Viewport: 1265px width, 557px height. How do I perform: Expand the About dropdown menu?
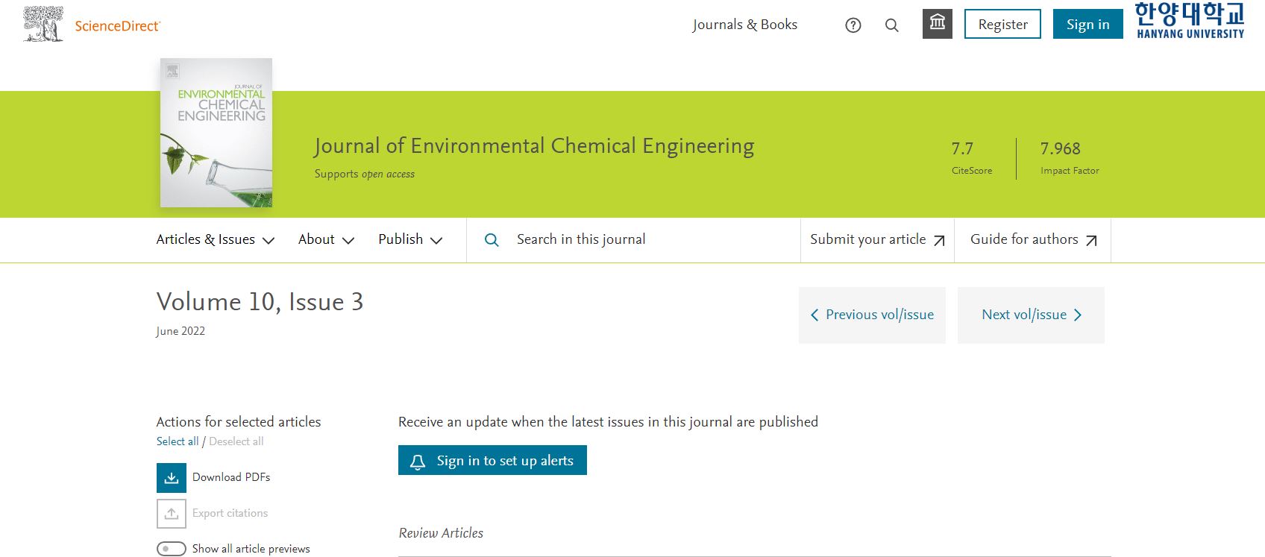[326, 239]
